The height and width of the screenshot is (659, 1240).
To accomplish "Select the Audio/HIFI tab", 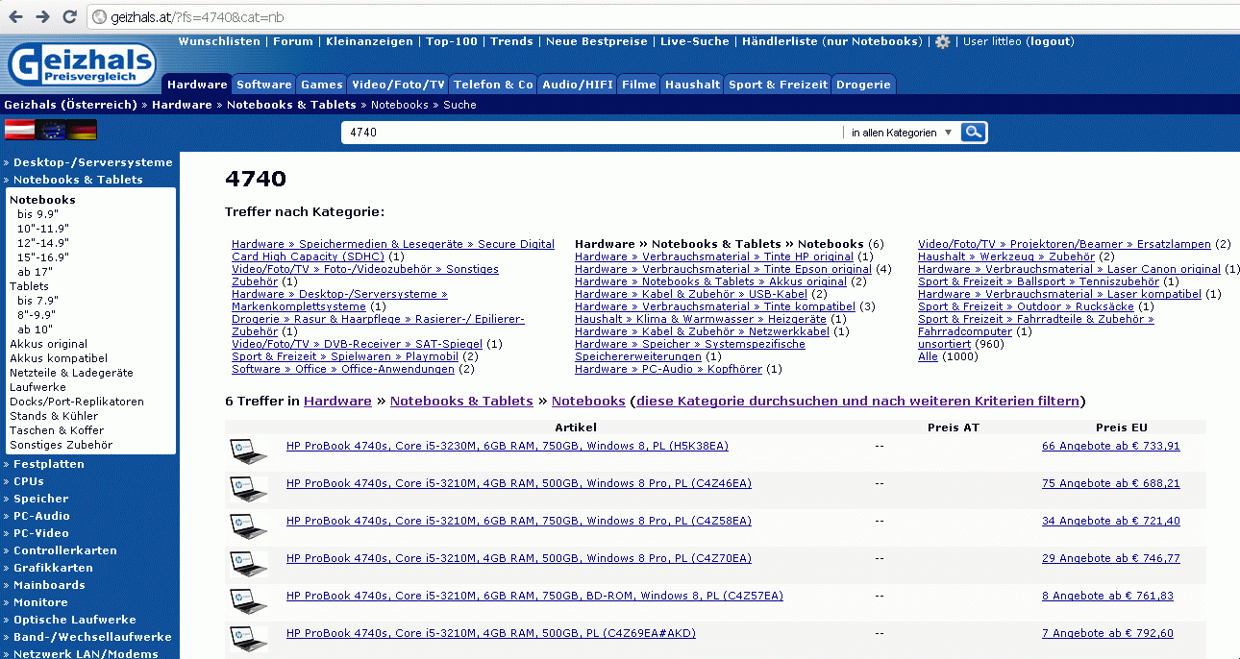I will 577,85.
